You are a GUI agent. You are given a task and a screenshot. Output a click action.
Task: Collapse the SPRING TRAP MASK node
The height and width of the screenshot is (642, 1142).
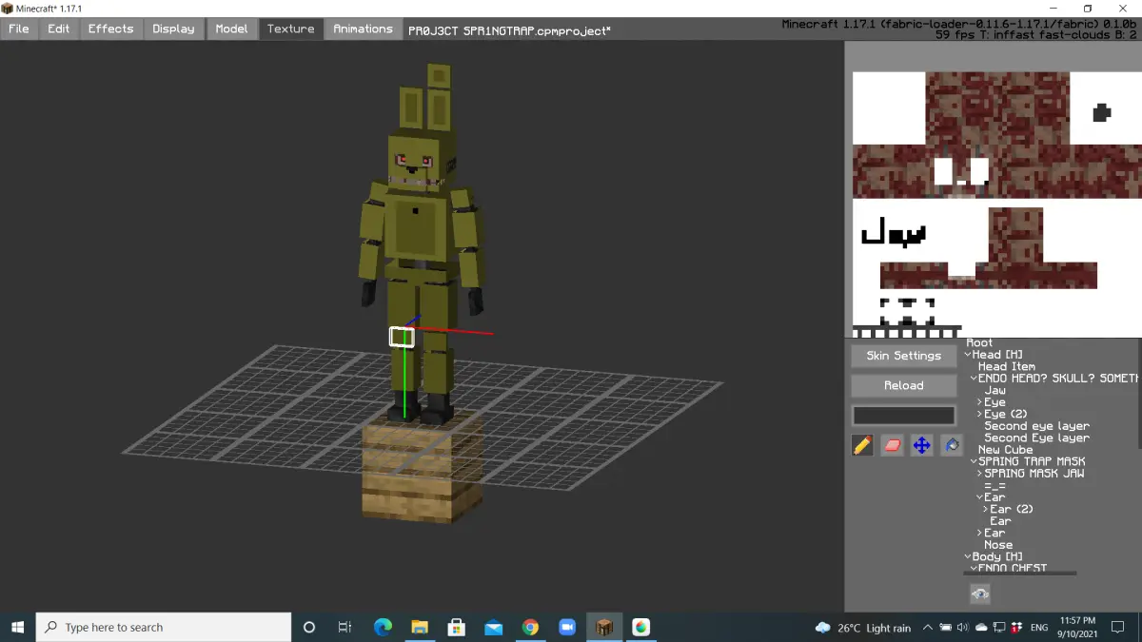(x=975, y=461)
